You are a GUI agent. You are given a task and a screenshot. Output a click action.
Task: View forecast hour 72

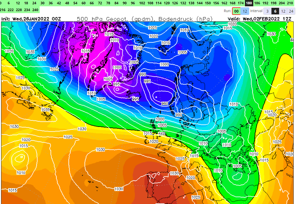(x=100, y=3)
